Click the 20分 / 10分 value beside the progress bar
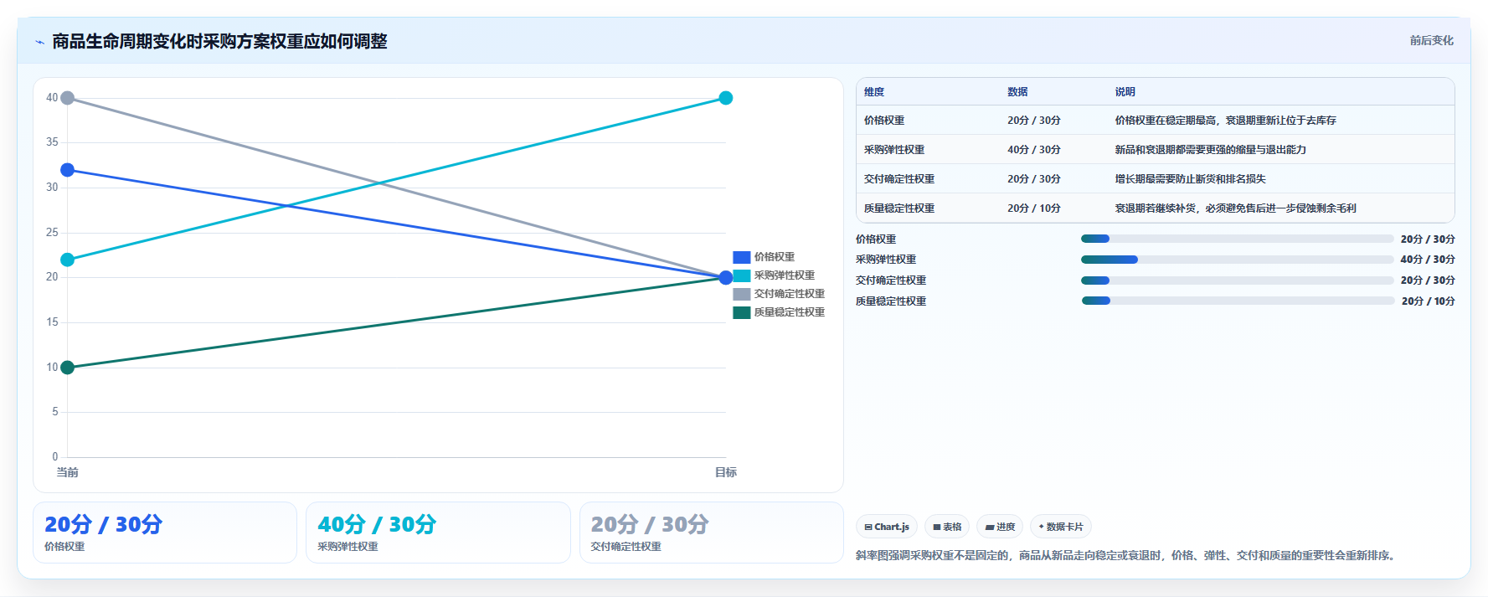Screen dimensions: 1488x597 [1428, 301]
